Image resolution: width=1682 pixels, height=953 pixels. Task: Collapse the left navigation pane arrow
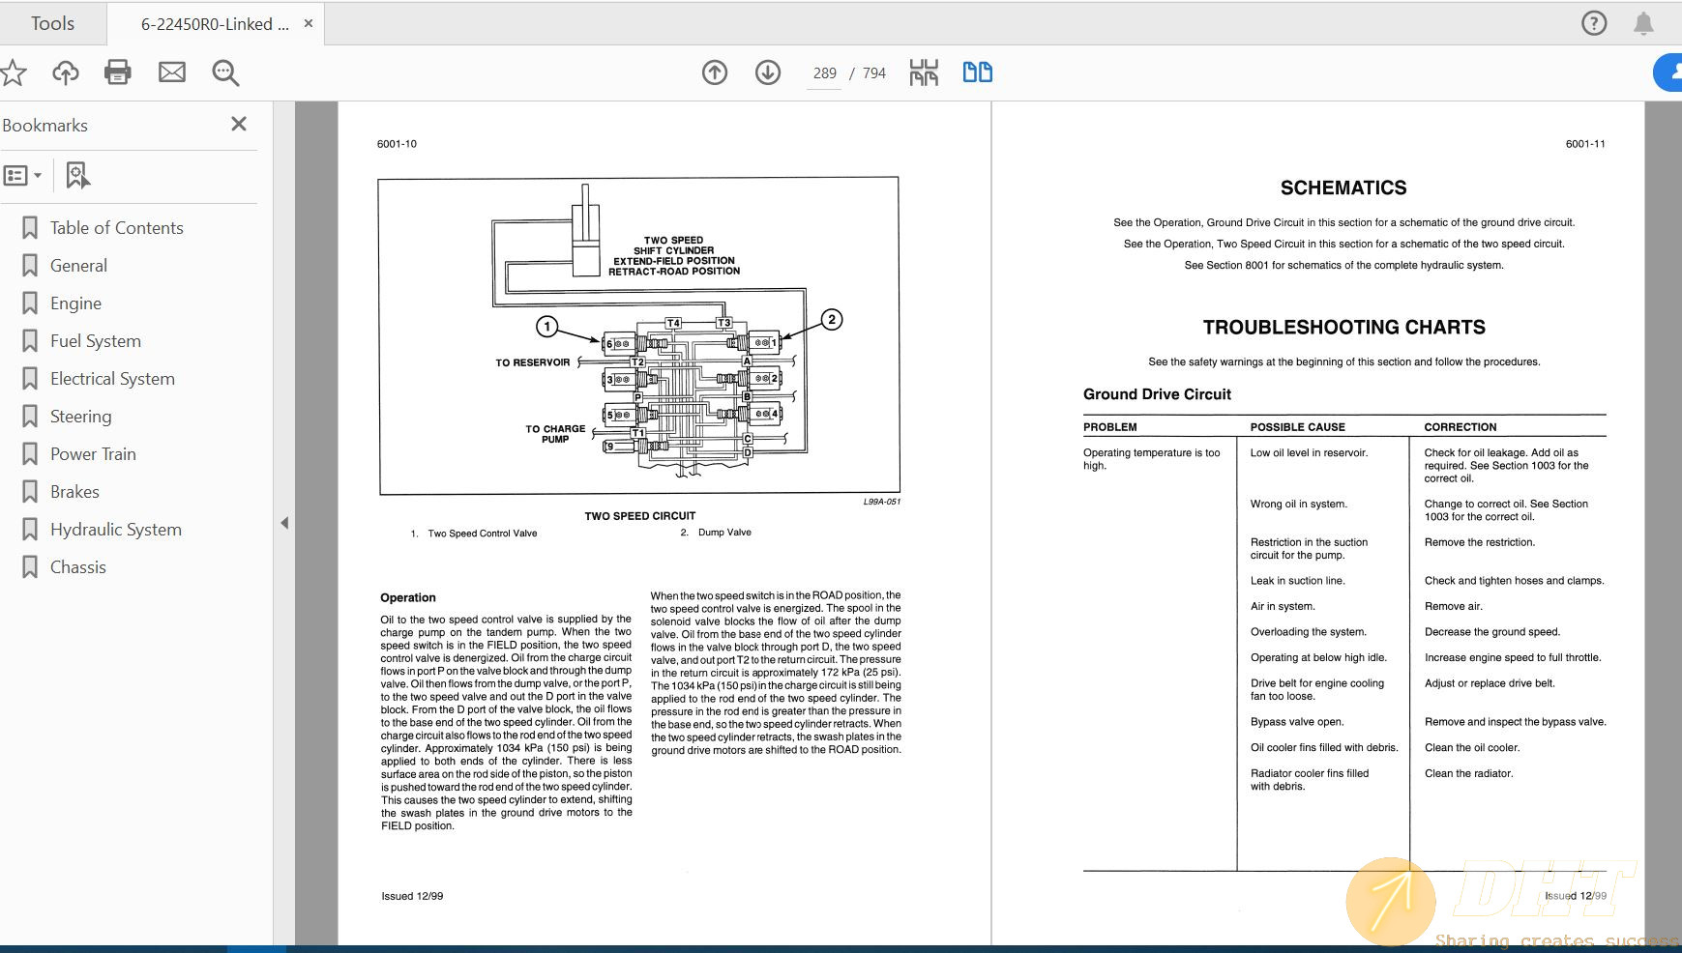point(284,523)
